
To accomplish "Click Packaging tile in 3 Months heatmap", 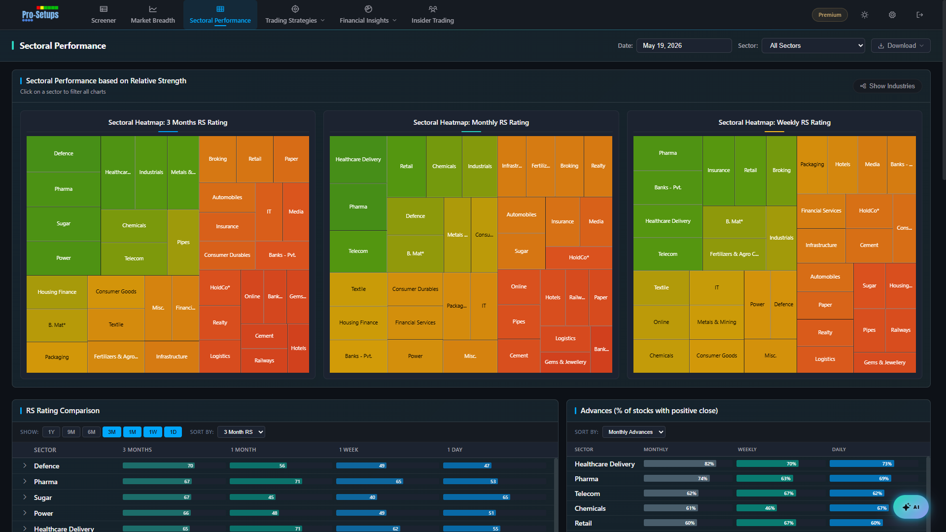I will click(57, 357).
